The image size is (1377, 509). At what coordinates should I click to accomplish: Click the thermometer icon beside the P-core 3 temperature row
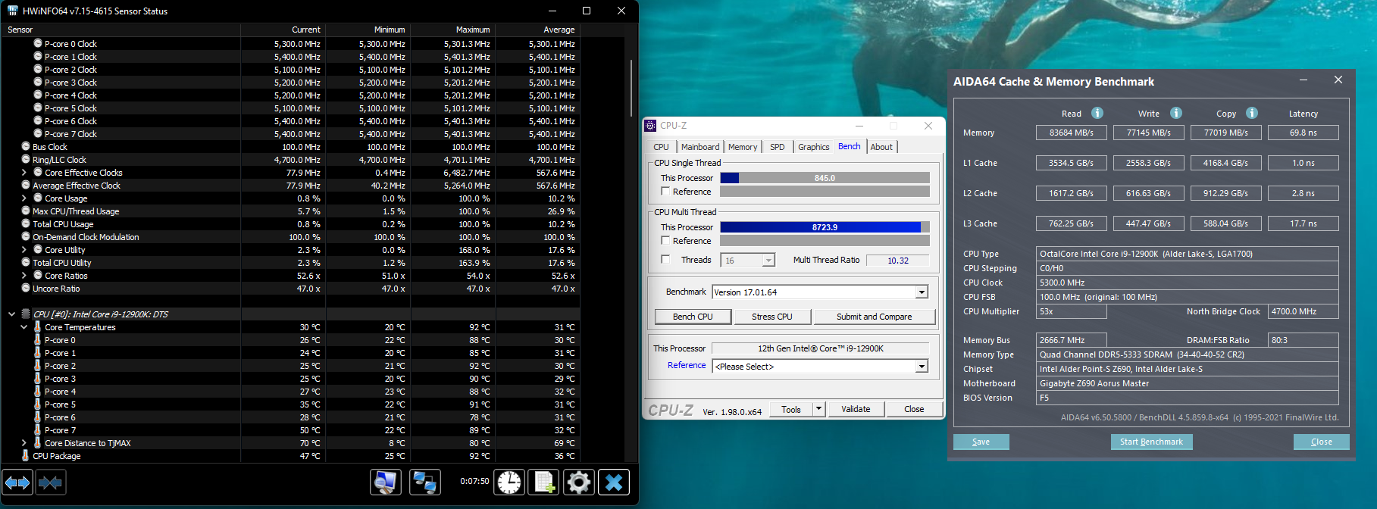point(38,378)
